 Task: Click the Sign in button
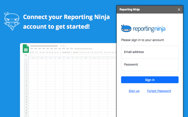click(x=150, y=80)
